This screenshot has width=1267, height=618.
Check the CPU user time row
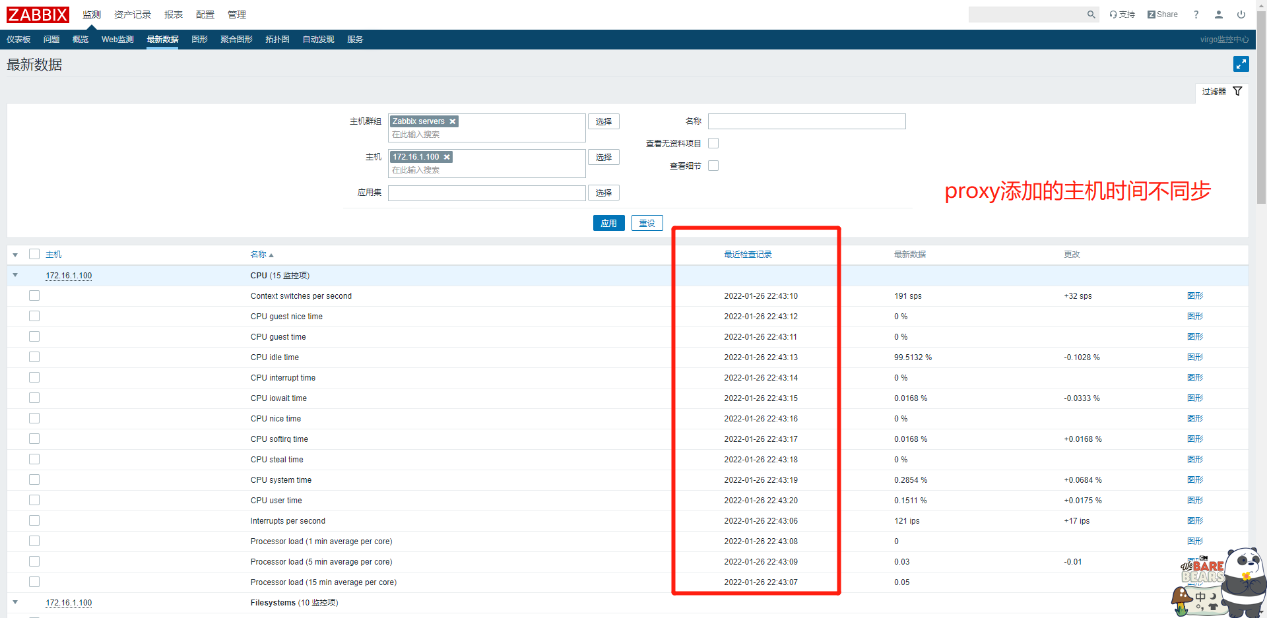click(34, 500)
